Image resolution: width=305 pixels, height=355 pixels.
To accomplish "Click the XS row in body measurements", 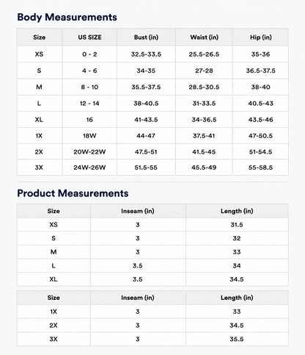I will click(152, 54).
